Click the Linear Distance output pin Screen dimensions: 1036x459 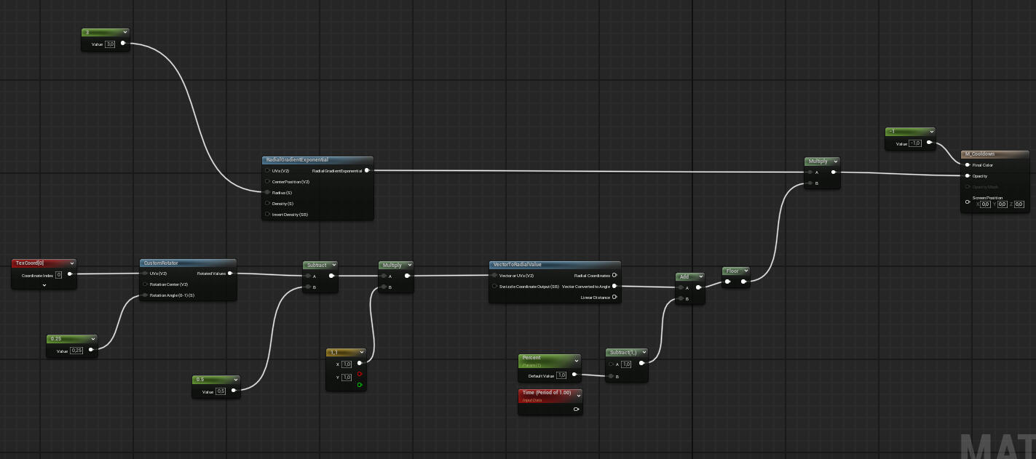pos(614,298)
